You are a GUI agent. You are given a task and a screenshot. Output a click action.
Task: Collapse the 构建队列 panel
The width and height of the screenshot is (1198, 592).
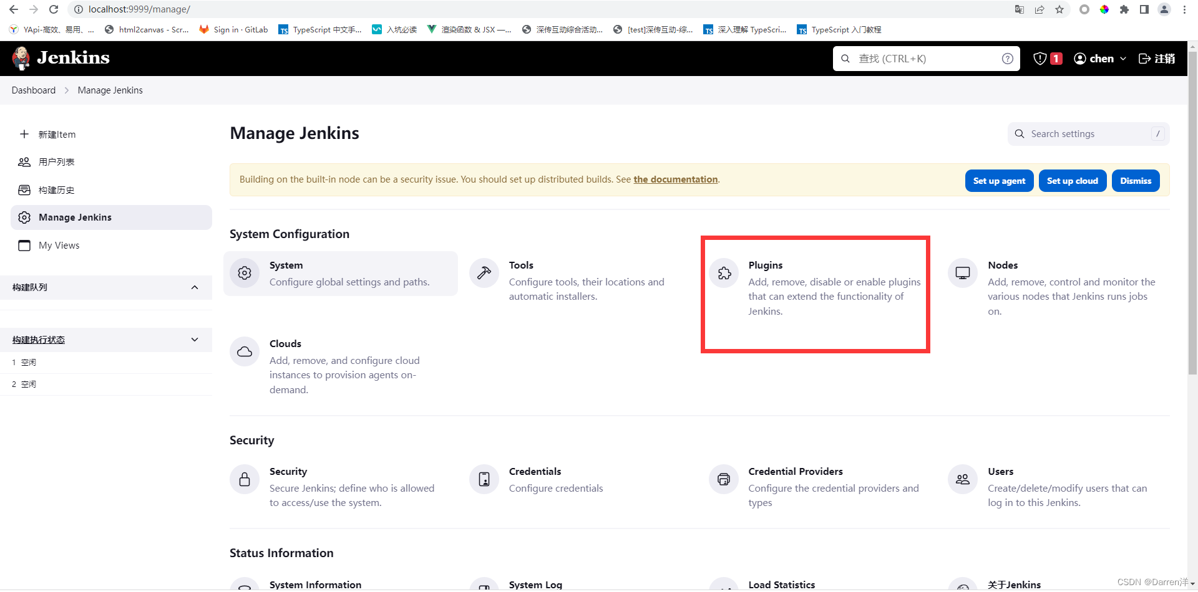[x=195, y=287]
